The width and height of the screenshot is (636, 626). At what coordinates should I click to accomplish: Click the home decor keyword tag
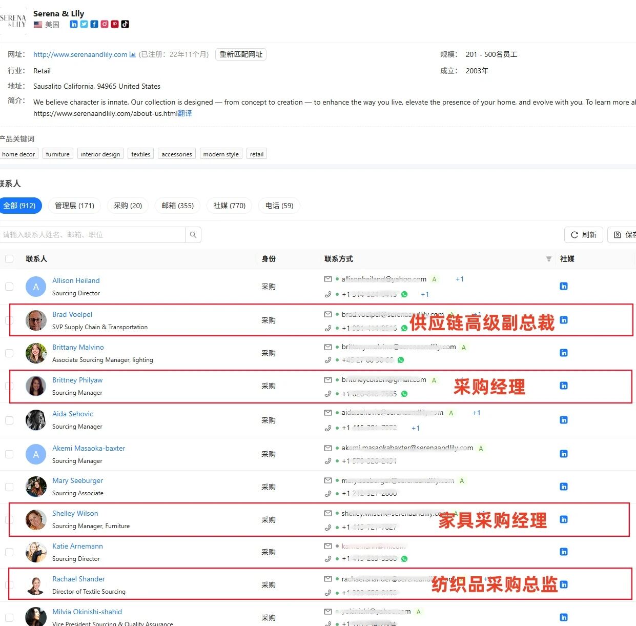coord(18,154)
